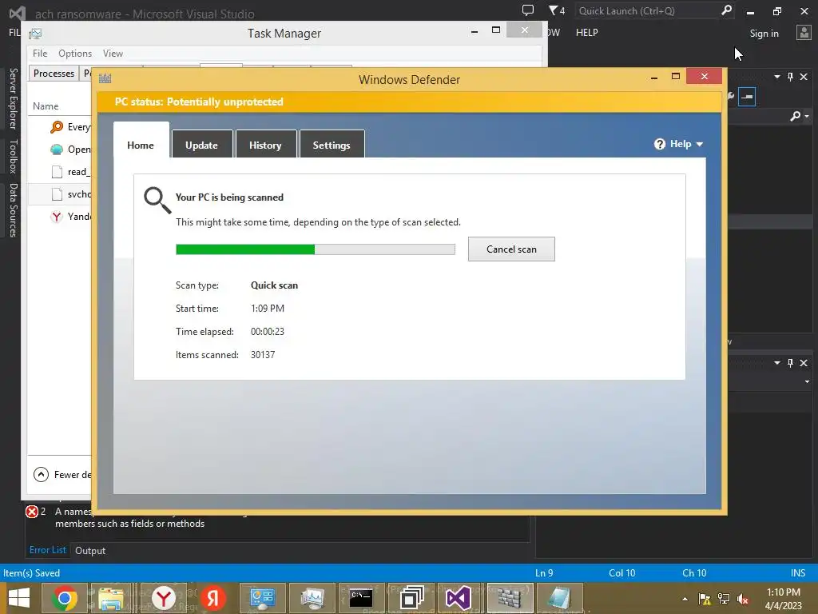Select the Open process row icon in Task Manager
Viewport: 818px width, 614px height.
coord(57,150)
